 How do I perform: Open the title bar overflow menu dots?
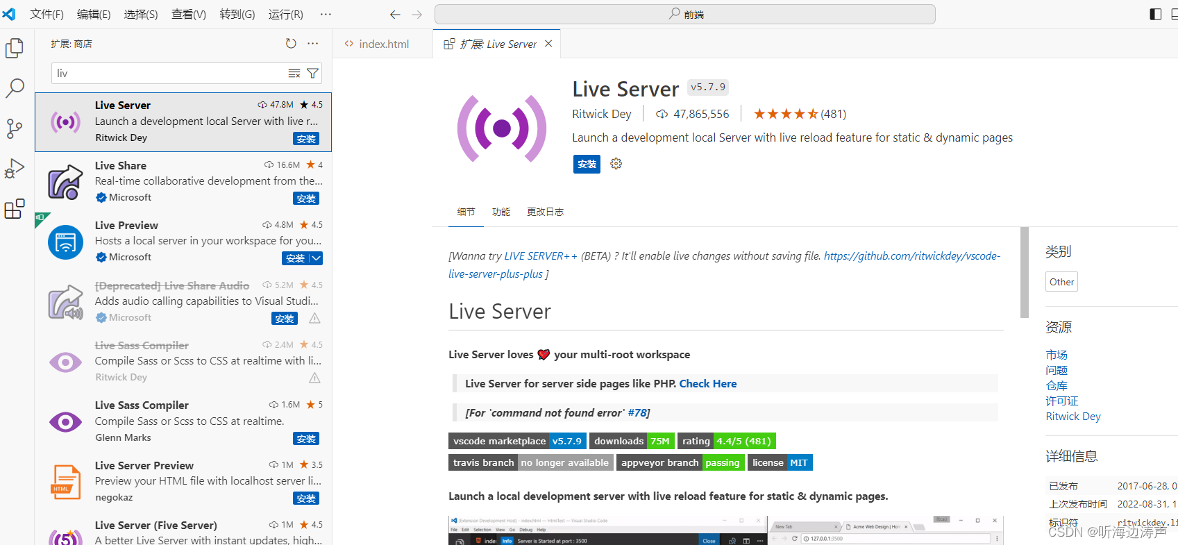(326, 15)
